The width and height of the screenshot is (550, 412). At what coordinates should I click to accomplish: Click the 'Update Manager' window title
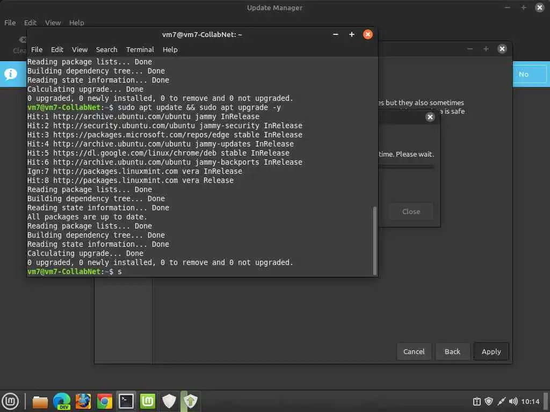[274, 8]
